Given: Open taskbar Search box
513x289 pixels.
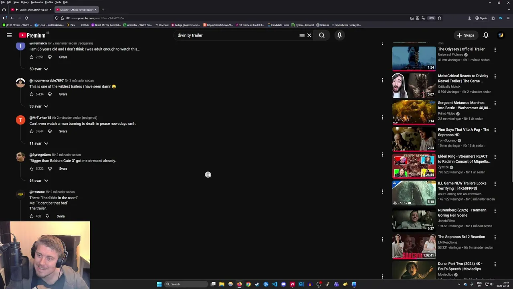Looking at the screenshot, I should 186,284.
